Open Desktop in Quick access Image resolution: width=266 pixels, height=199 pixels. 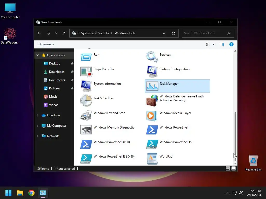tap(54, 63)
